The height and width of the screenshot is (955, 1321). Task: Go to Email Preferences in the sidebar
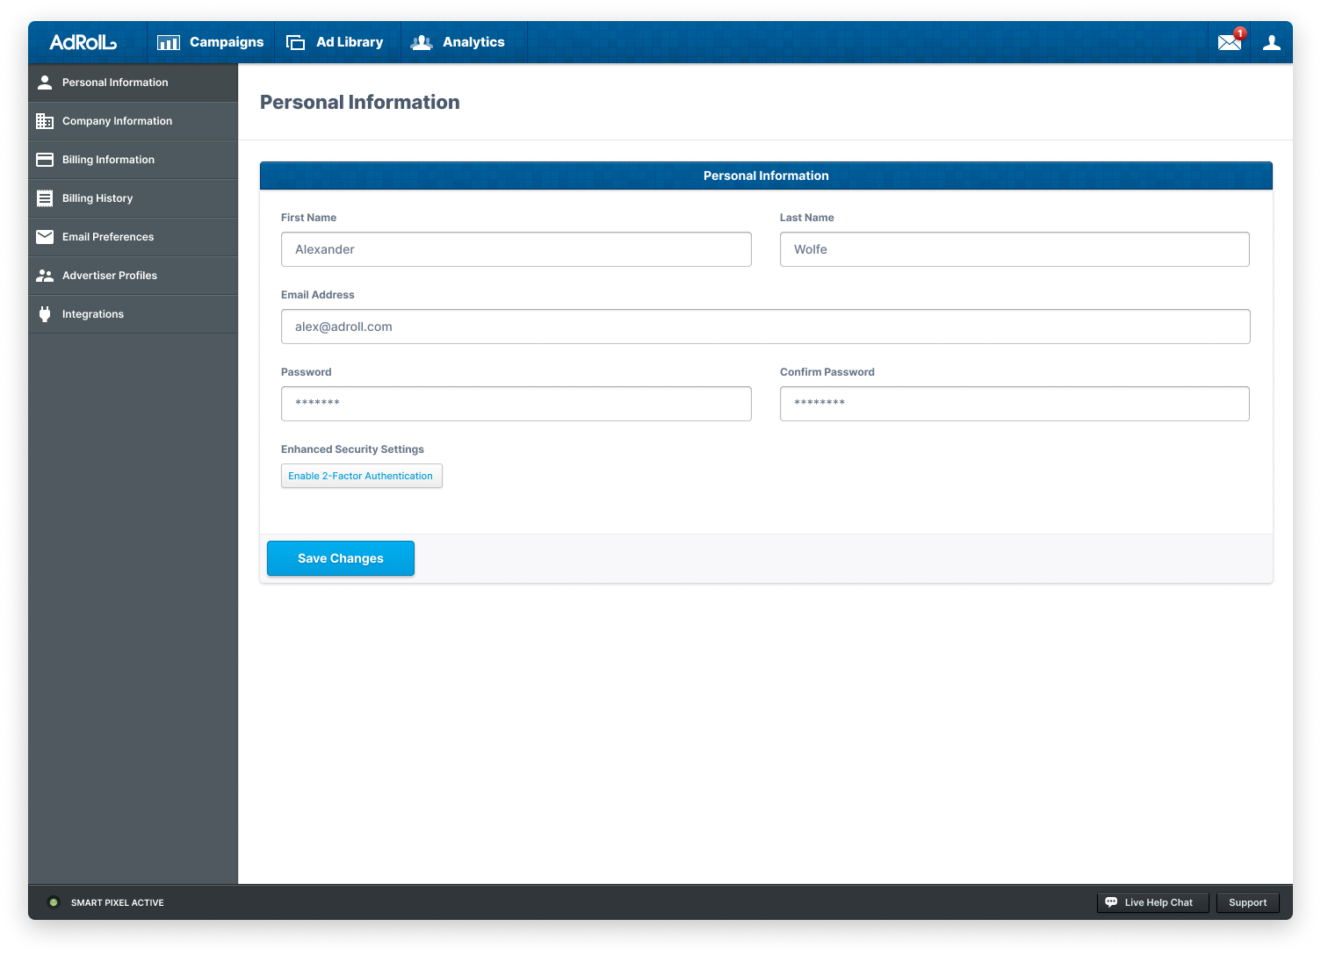coord(108,237)
